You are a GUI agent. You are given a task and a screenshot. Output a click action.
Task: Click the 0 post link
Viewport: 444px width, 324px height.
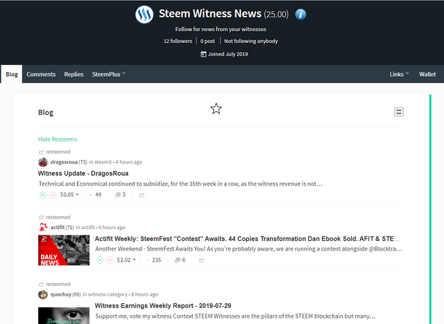[x=207, y=42]
